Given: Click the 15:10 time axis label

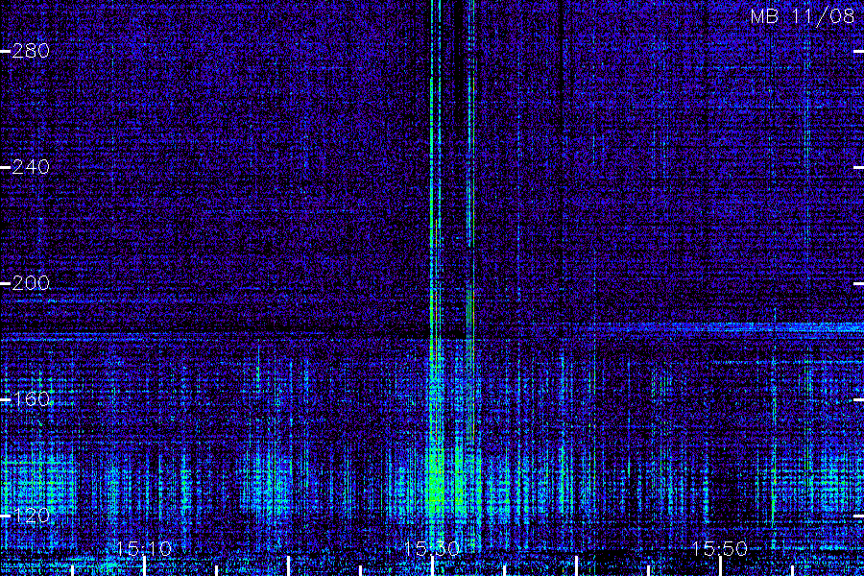Looking at the screenshot, I should (144, 548).
